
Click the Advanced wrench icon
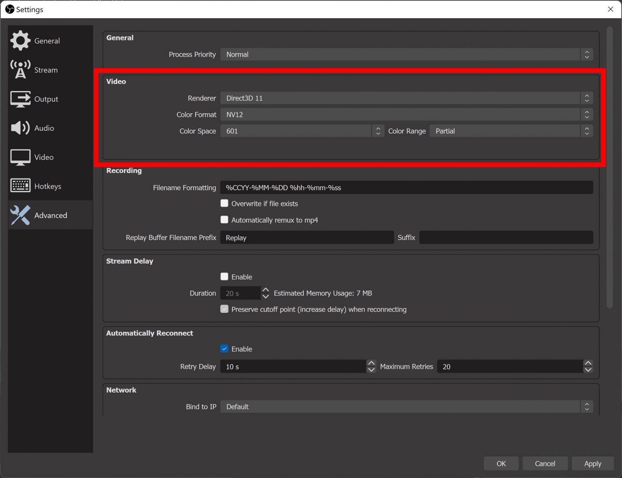pos(20,215)
